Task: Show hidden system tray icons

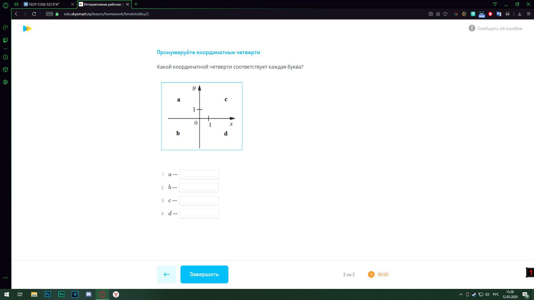Action: click(x=461, y=294)
